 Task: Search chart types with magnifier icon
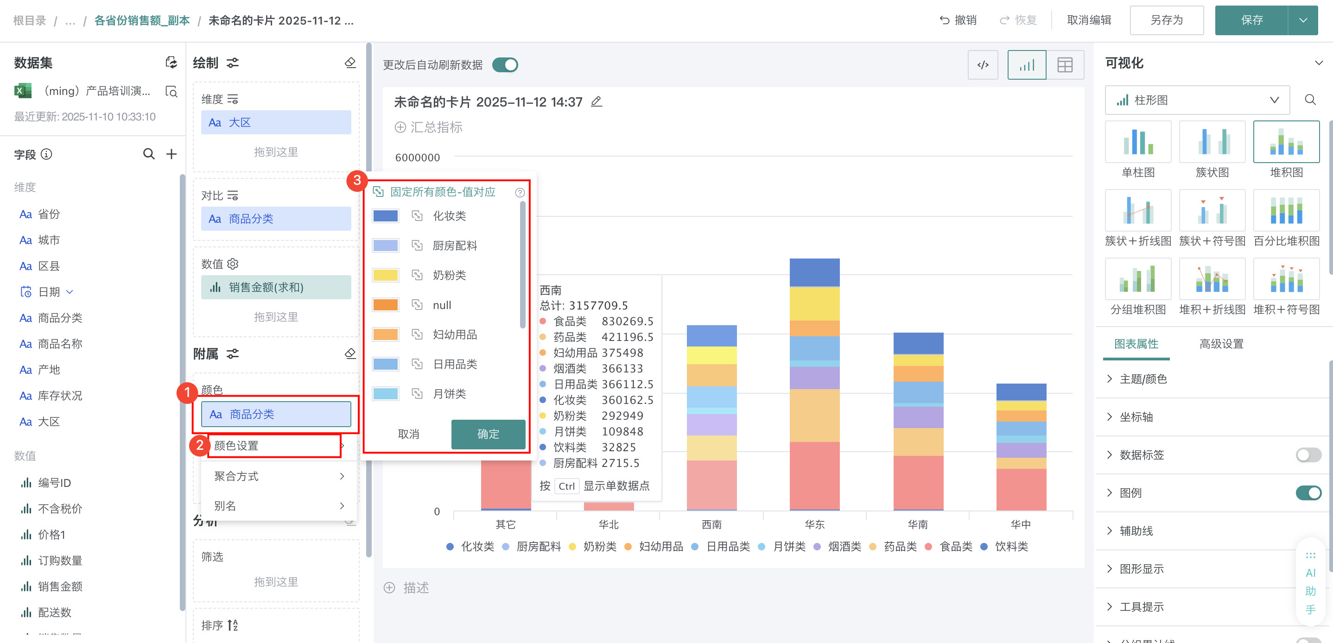(1310, 100)
